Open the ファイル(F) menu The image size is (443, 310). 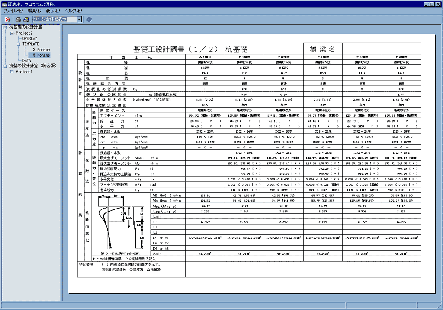point(13,10)
